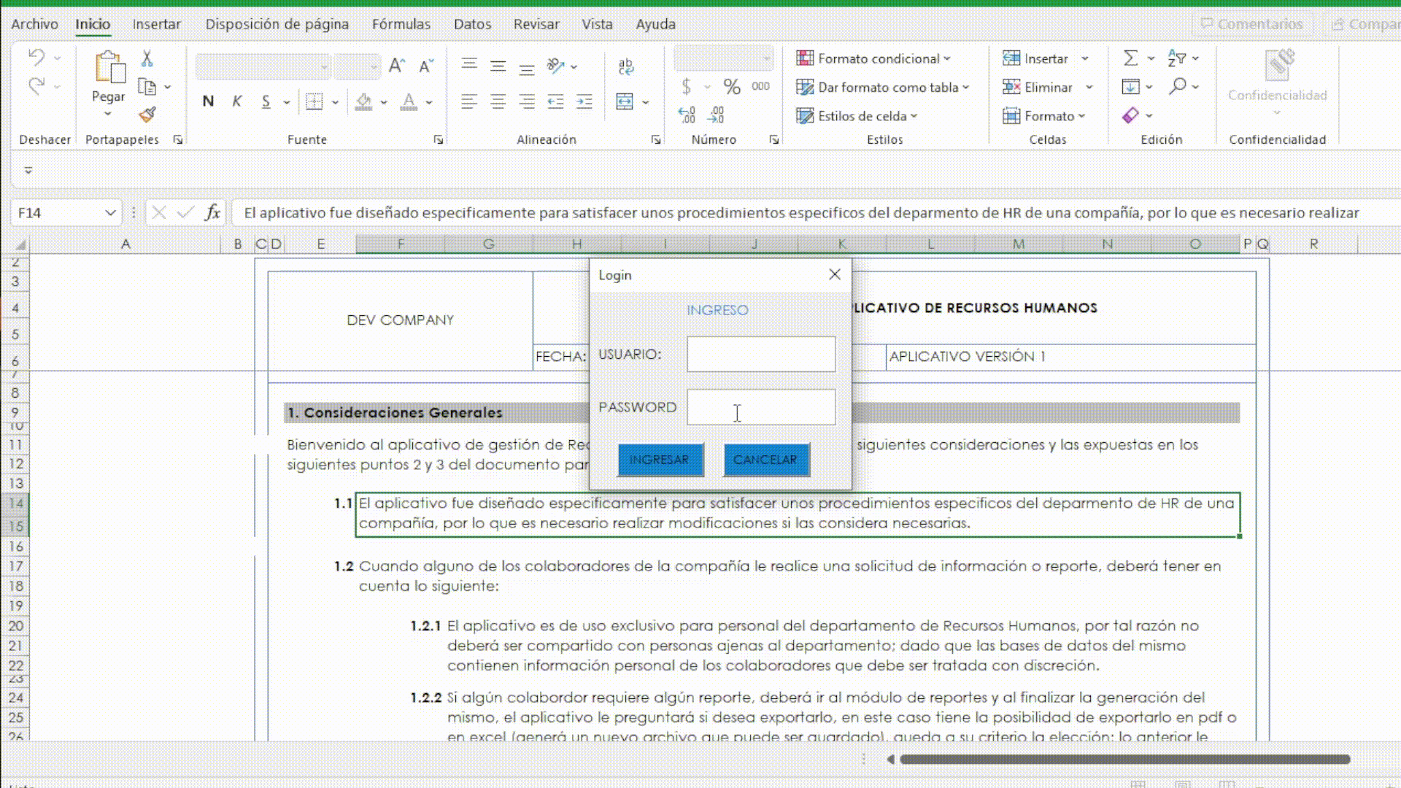
Task: Click the AutoSum sigma icon
Action: click(x=1130, y=58)
